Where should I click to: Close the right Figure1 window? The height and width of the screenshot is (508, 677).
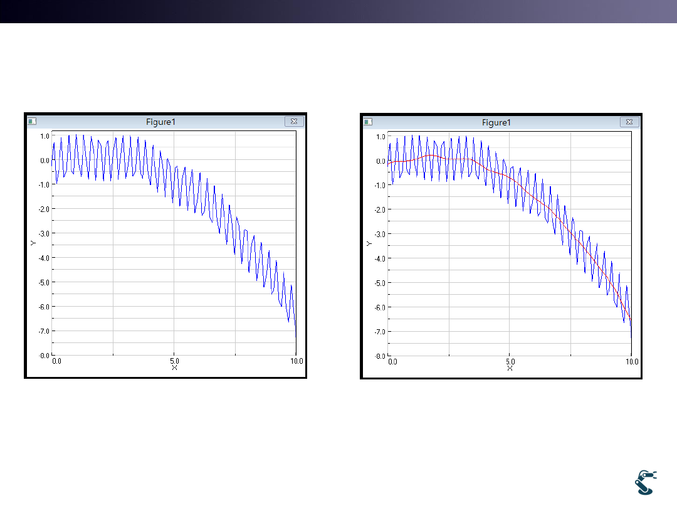coord(630,122)
